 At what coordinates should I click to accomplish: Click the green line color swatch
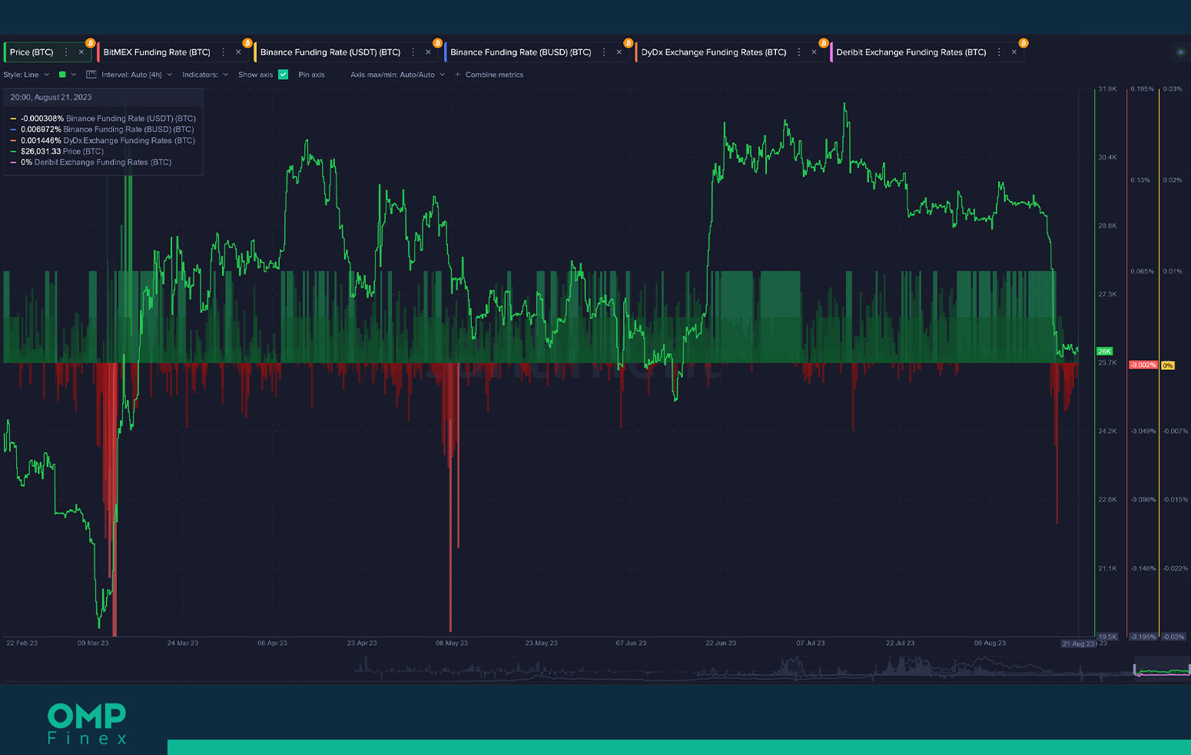(62, 75)
